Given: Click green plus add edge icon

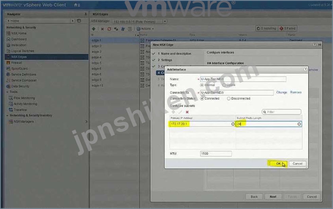Looking at the screenshot, I should point(94,28).
